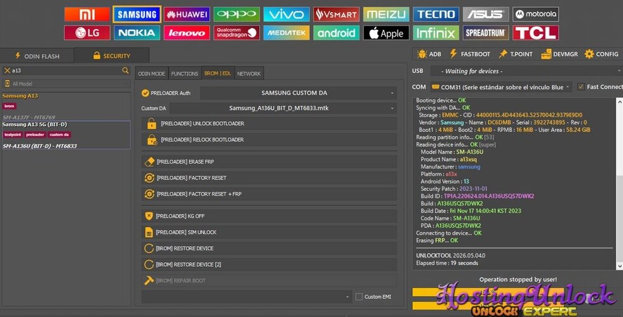The height and width of the screenshot is (317, 623).
Task: Select the Qualcomm Snapdragon logo
Action: coord(236,33)
